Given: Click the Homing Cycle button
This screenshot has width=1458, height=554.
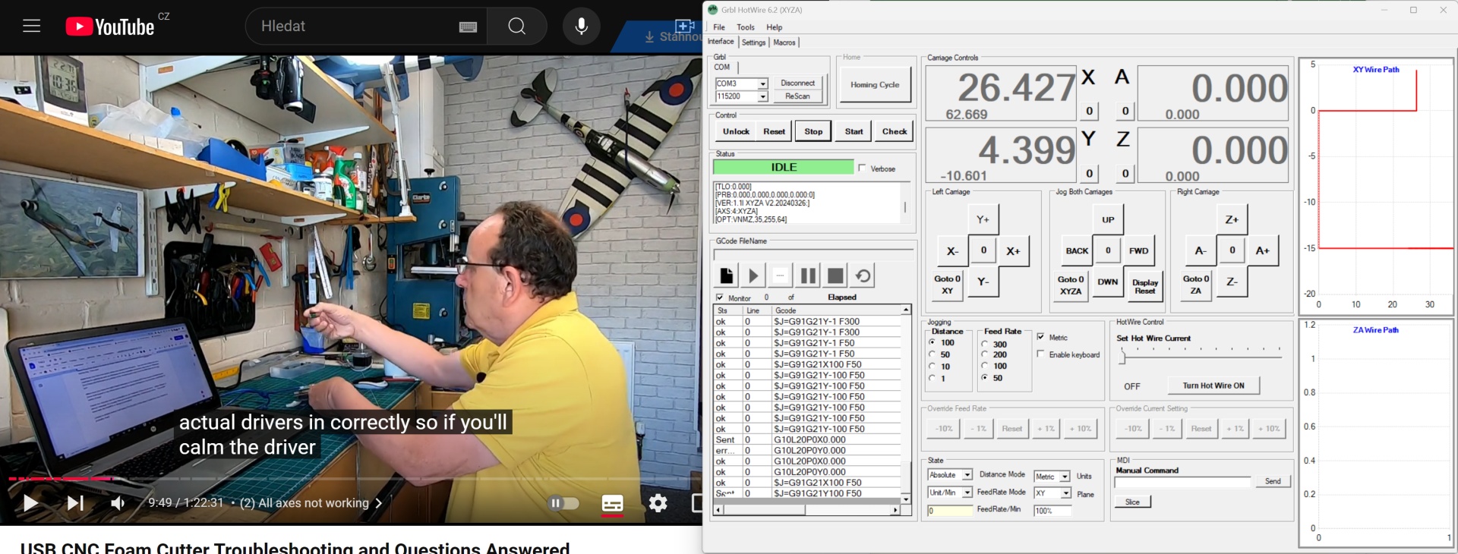Looking at the screenshot, I should (874, 85).
